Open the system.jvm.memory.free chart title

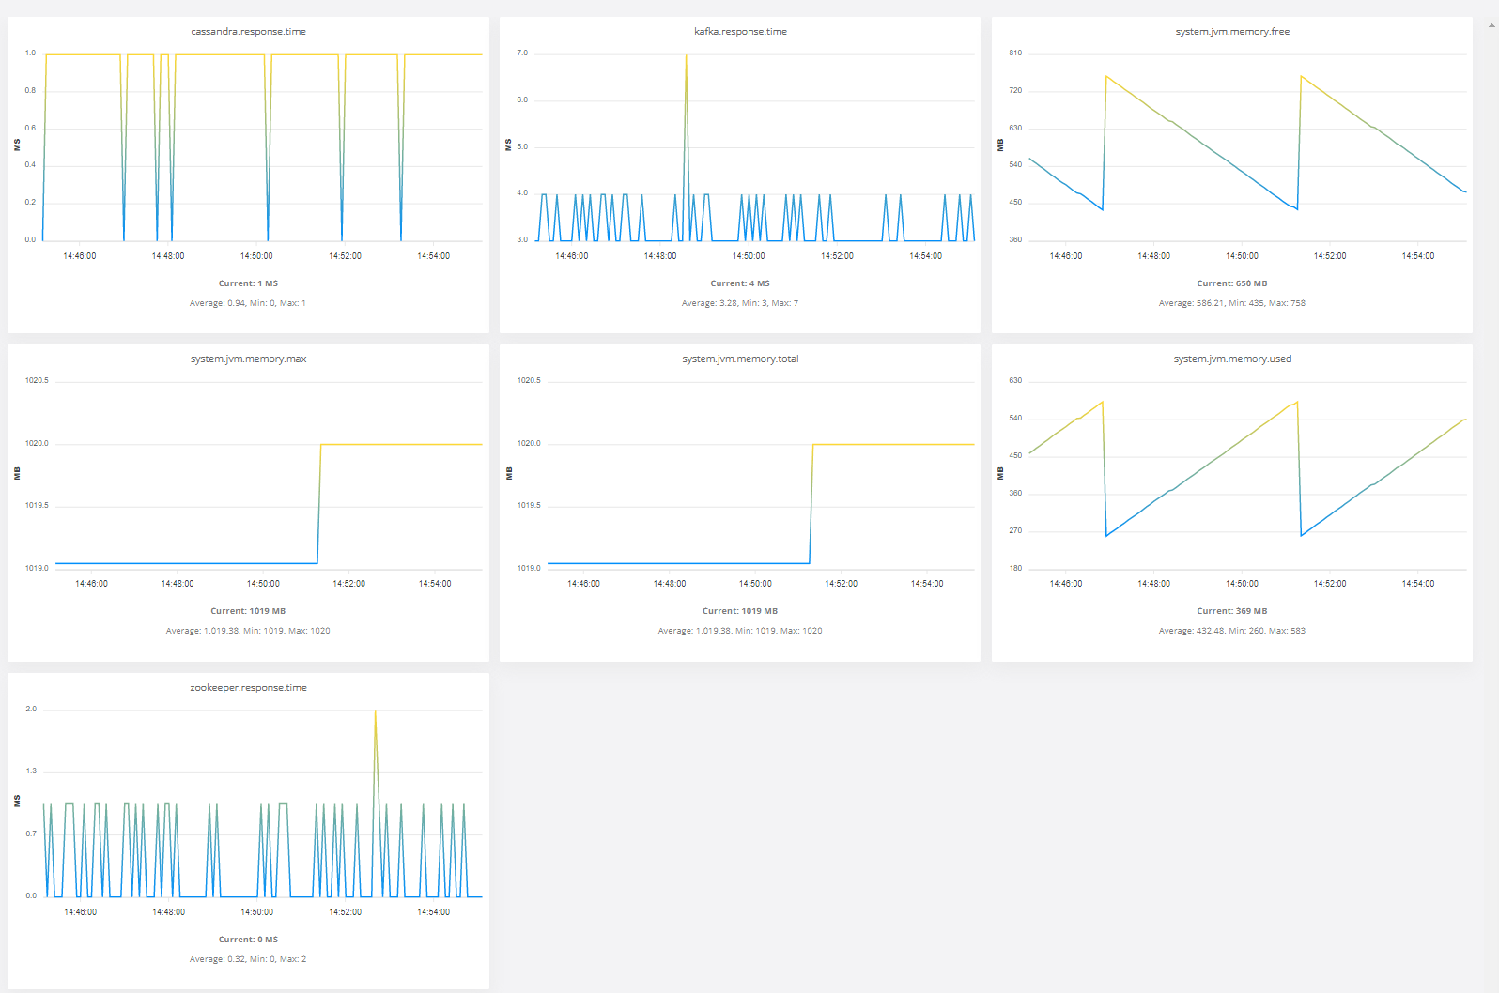click(1232, 32)
